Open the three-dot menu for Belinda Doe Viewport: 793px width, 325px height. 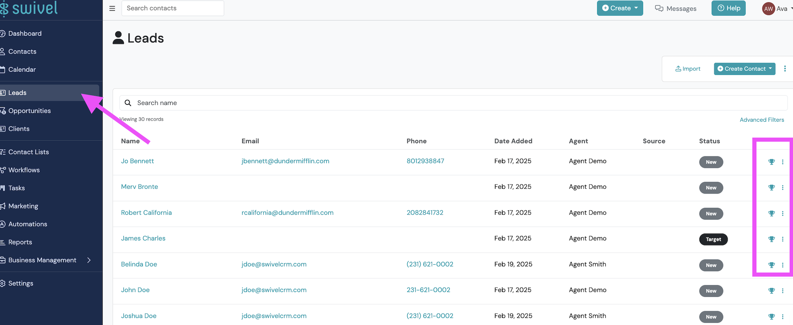pos(783,265)
